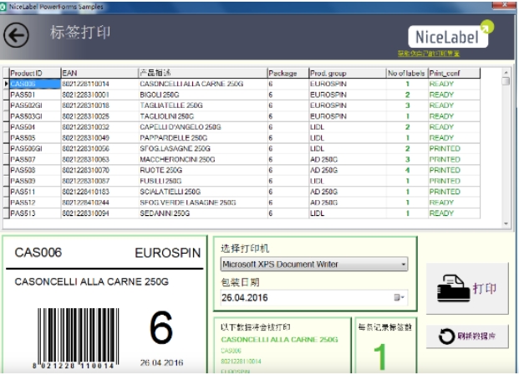
Task: Open the Microsoft XPS Document Writer dropdown
Action: (313, 265)
